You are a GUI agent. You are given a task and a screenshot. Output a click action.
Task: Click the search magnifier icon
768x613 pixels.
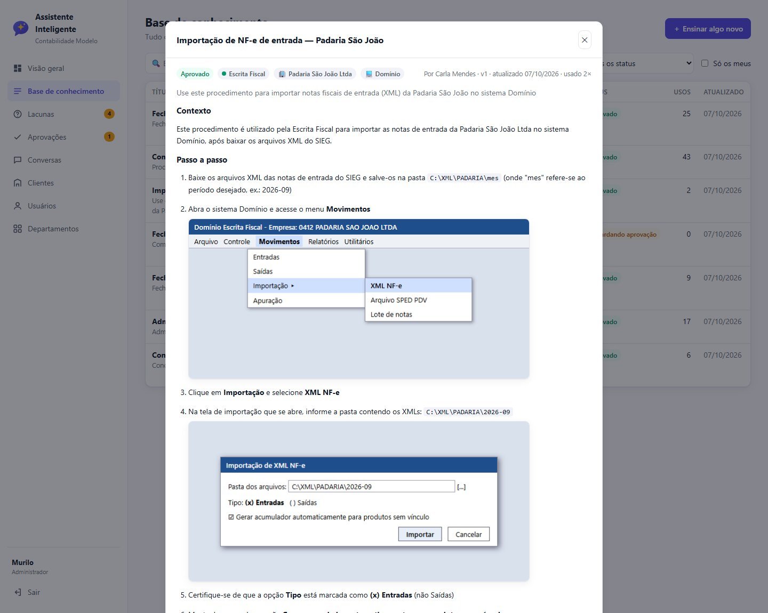pos(156,63)
